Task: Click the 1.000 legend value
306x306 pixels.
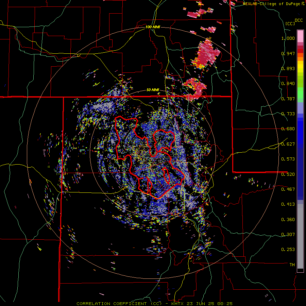Action: click(x=288, y=38)
